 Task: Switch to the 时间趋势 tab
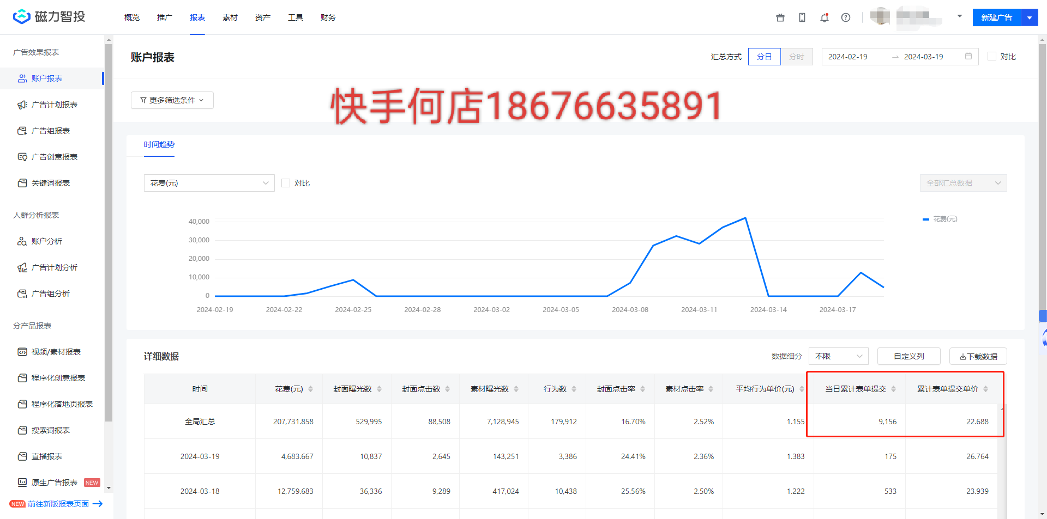(159, 144)
